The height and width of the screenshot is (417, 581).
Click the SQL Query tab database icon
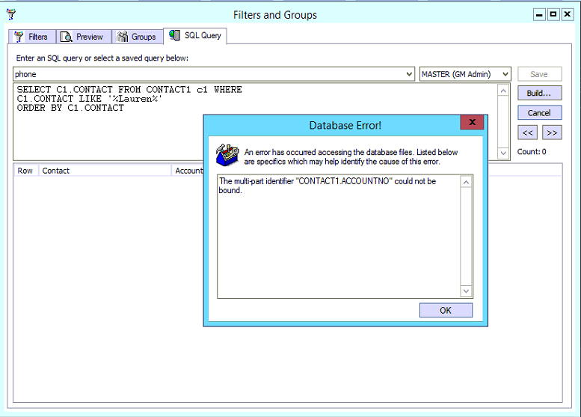tap(175, 36)
